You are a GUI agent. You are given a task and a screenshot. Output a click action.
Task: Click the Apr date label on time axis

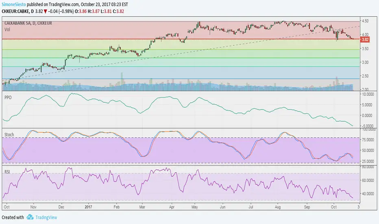click(172, 207)
